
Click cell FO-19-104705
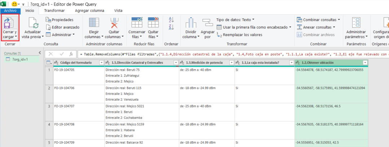(78, 76)
